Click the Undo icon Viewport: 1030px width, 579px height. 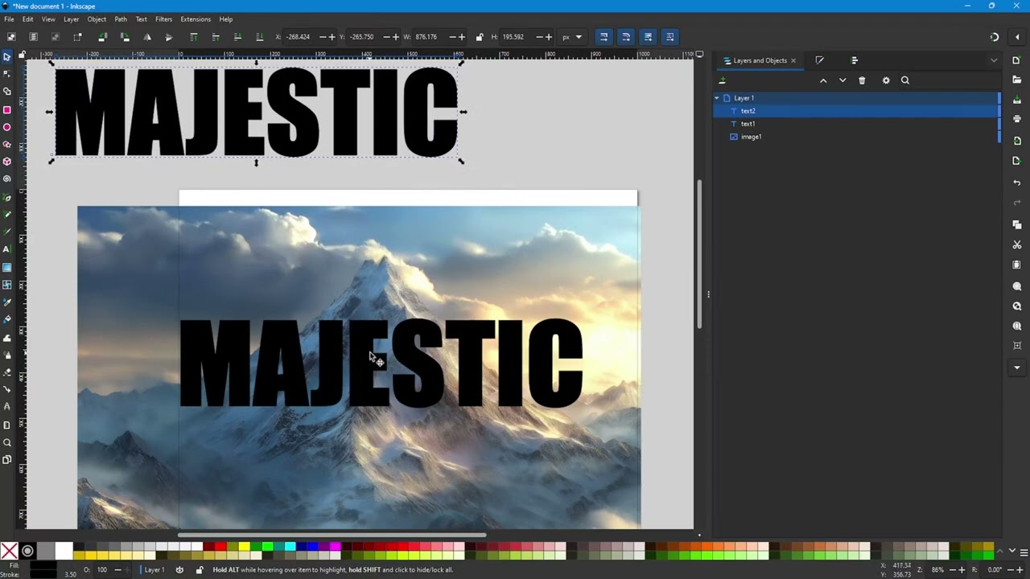pos(1017,183)
